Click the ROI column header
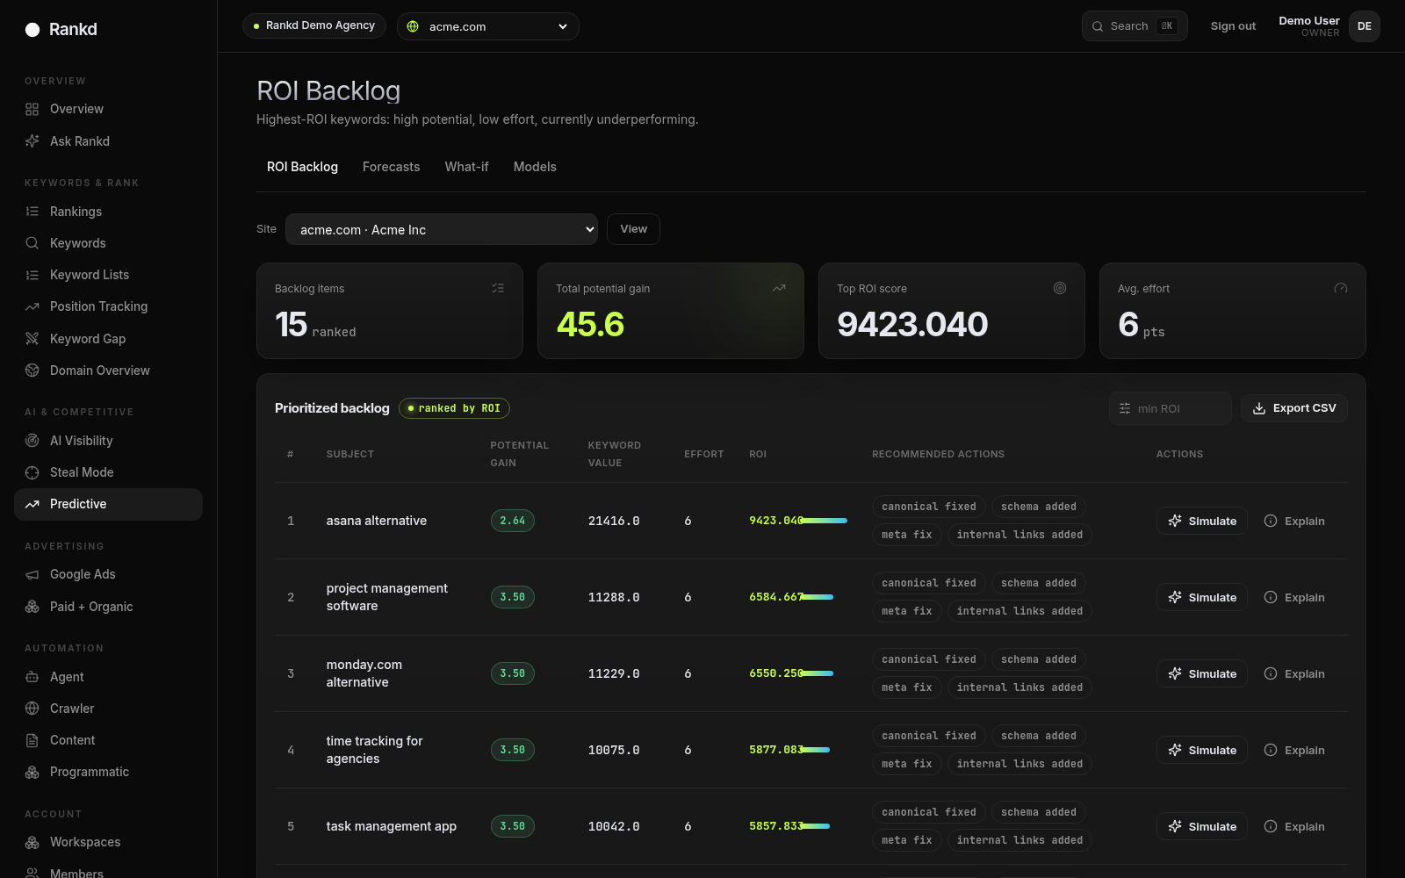1405x878 pixels. (x=758, y=454)
